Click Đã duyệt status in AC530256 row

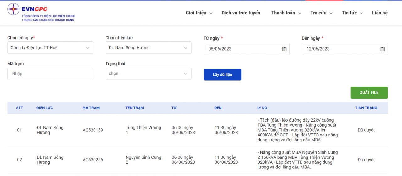366,160
